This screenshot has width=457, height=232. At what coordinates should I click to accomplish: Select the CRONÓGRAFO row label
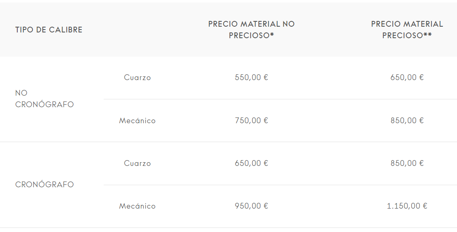(44, 184)
